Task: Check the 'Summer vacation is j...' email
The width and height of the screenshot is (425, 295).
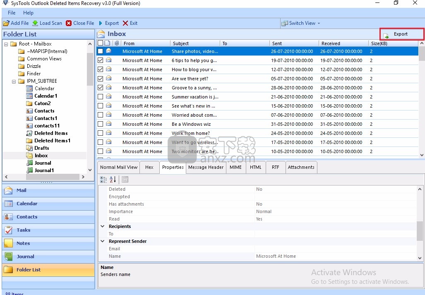Action: click(x=100, y=97)
